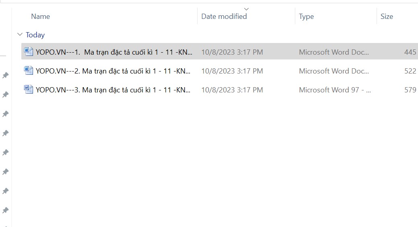Click the 522 size value
Screen dimensions: 418x227
410,71
